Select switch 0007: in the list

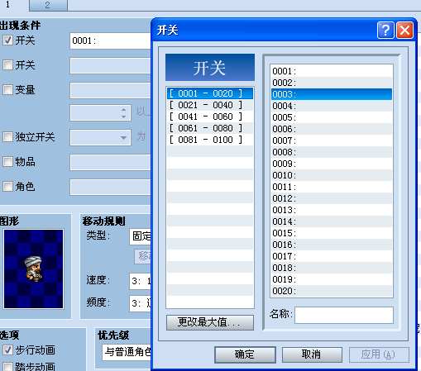[332, 140]
